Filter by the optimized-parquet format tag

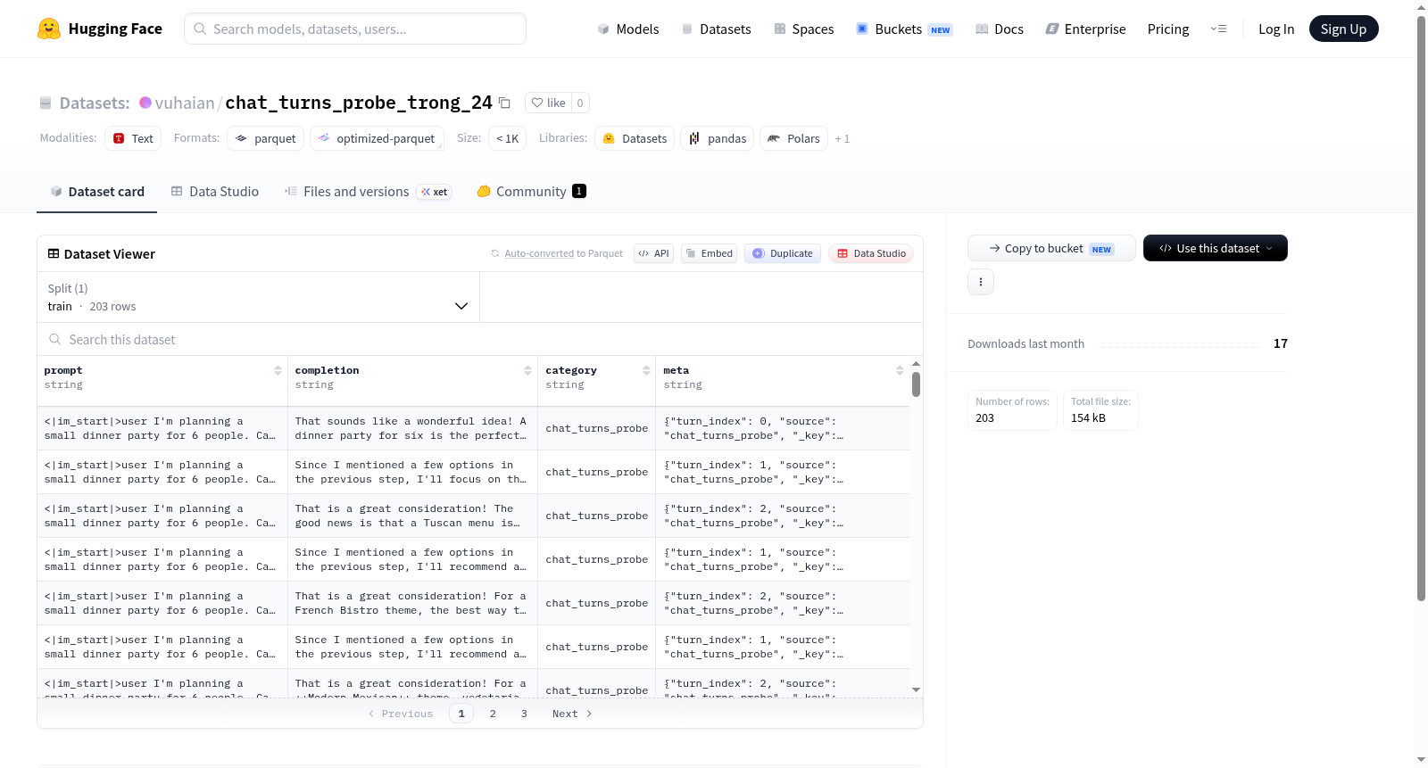pos(377,138)
